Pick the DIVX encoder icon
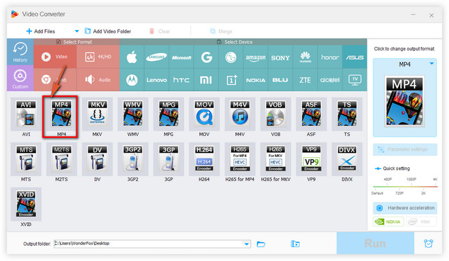Image resolution: width=449 pixels, height=261 pixels. click(x=347, y=159)
